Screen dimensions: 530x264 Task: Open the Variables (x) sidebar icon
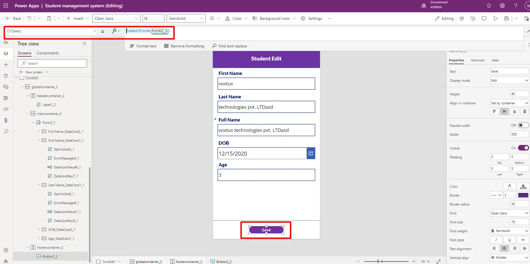pos(6,109)
